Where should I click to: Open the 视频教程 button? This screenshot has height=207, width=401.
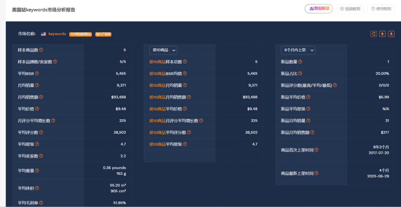(350, 9)
